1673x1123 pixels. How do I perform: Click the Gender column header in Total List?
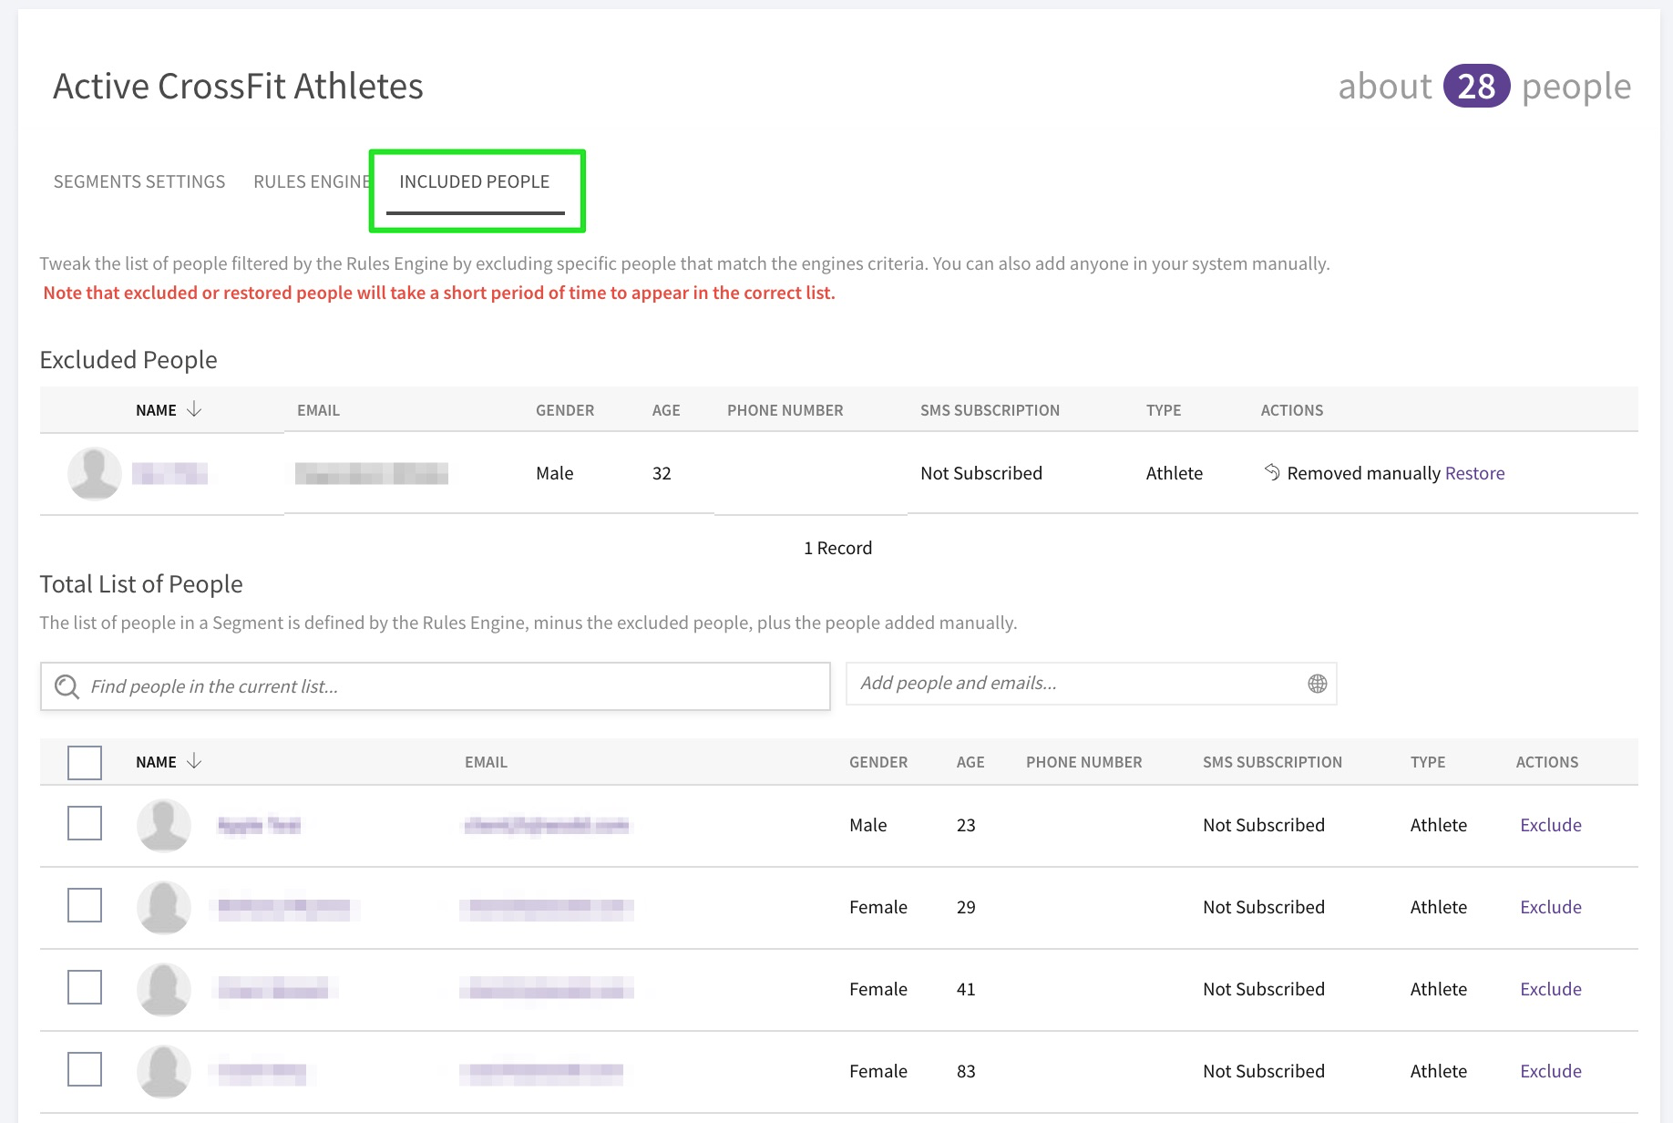pos(878,762)
